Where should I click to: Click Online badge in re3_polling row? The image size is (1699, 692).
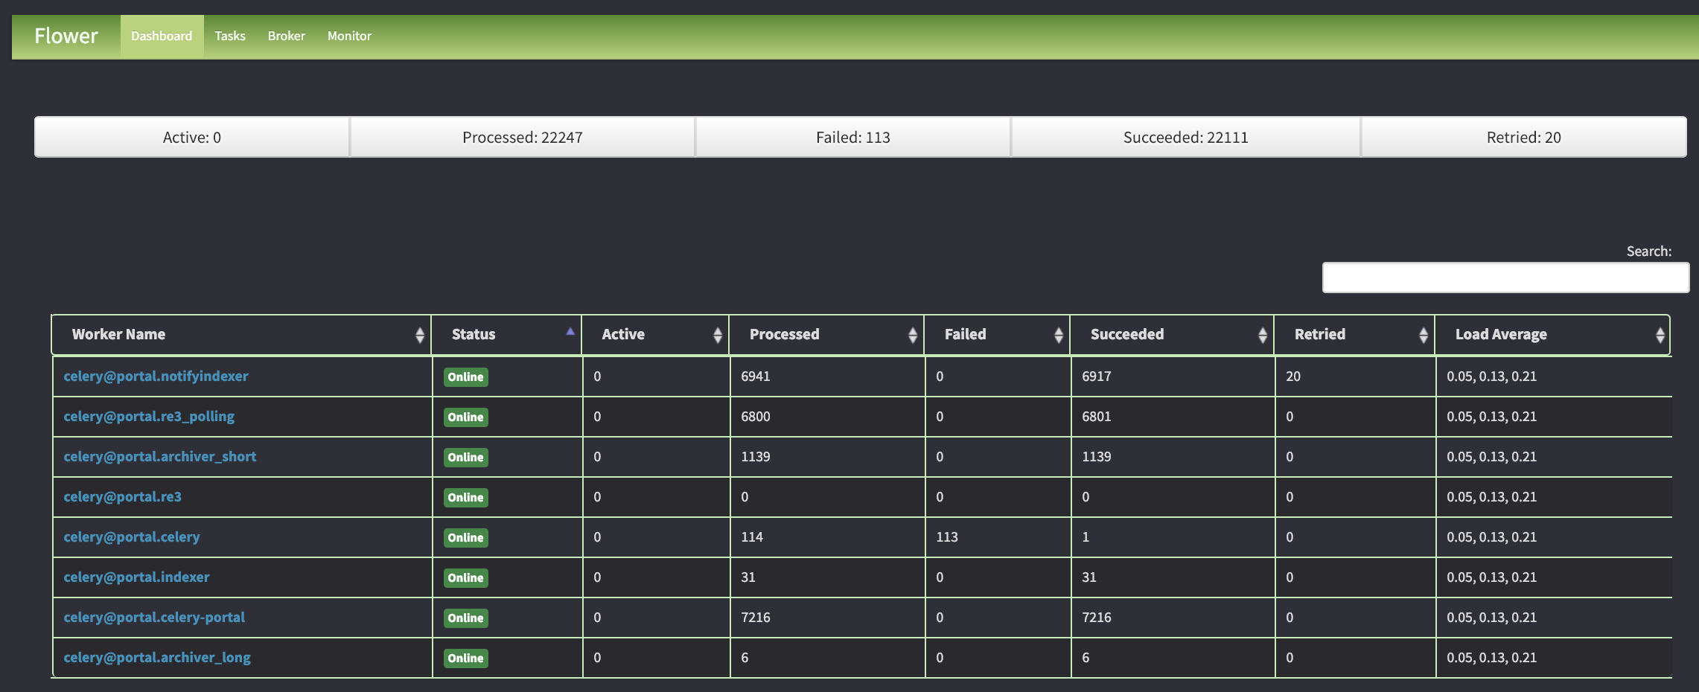[x=466, y=417]
